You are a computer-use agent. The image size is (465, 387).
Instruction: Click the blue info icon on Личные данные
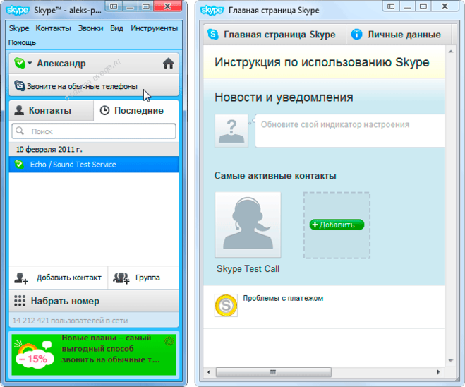[x=357, y=34]
